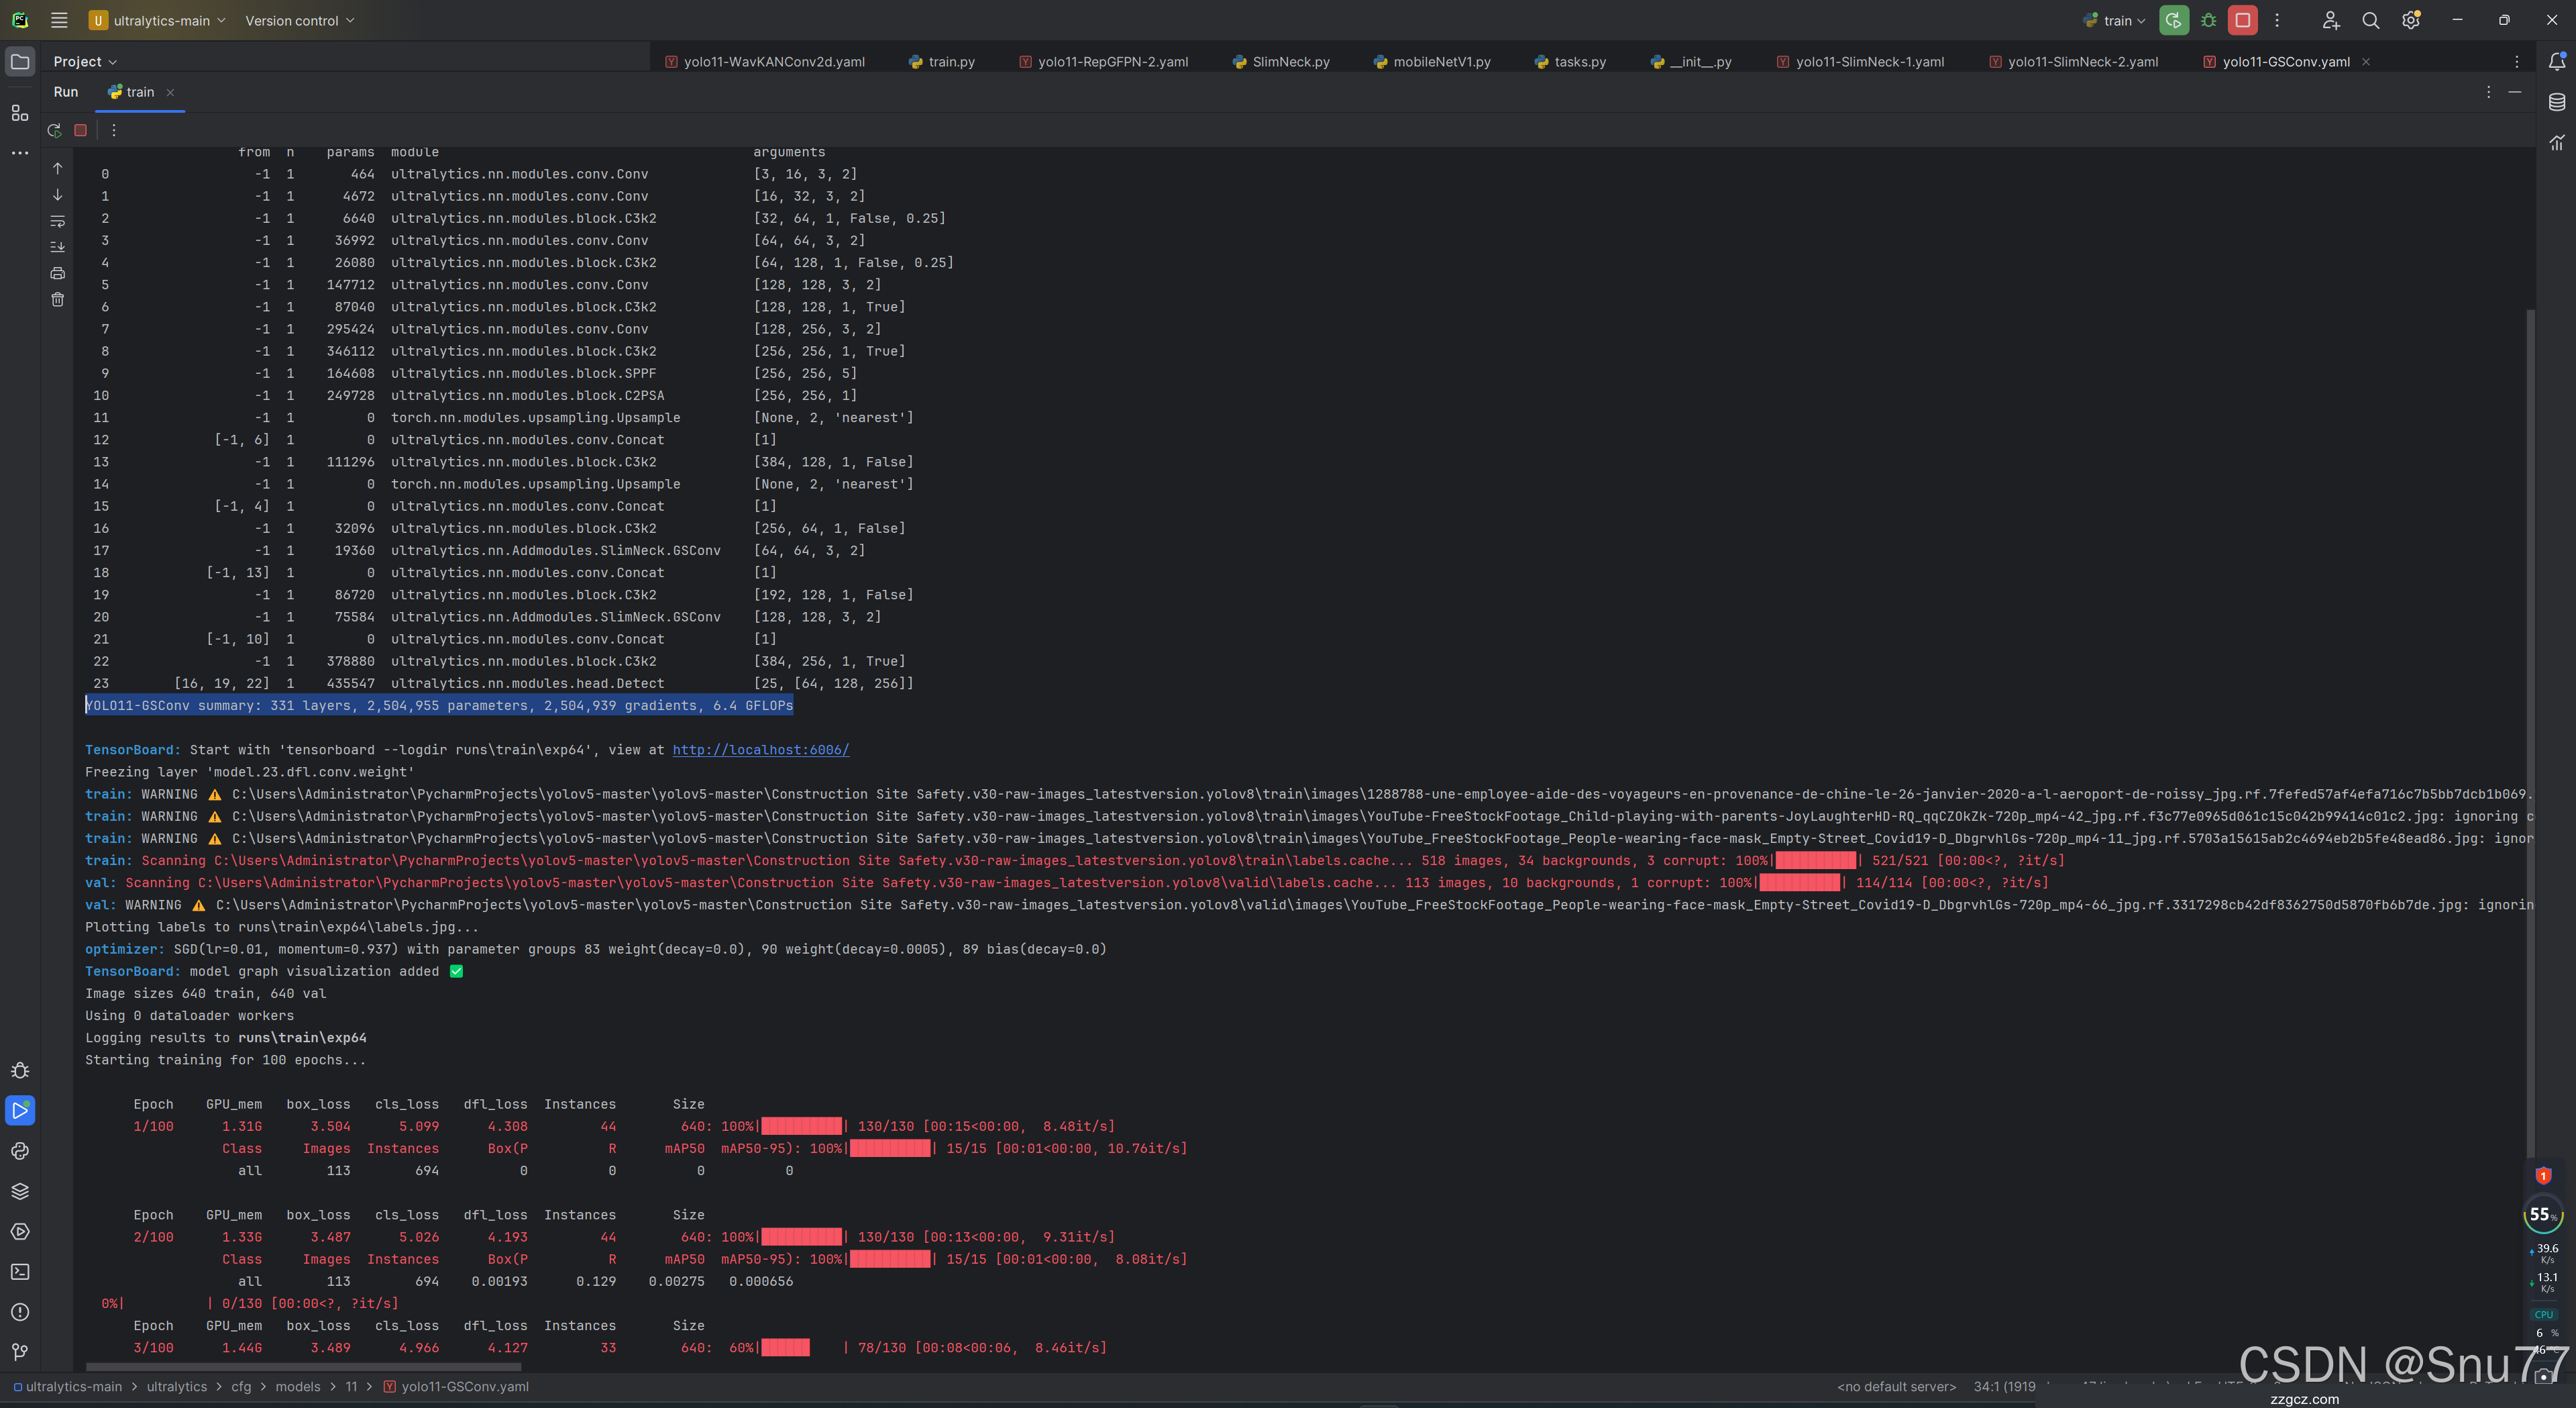2576x1408 pixels.
Task: Clear all console output with trash icon
Action: tap(57, 299)
